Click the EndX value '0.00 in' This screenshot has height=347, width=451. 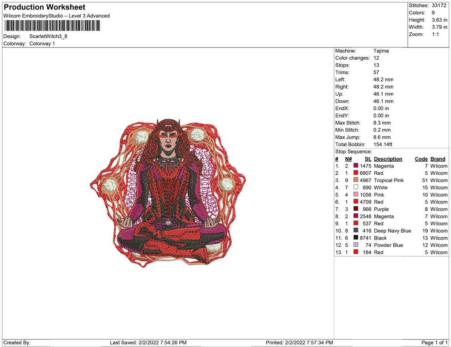point(381,108)
